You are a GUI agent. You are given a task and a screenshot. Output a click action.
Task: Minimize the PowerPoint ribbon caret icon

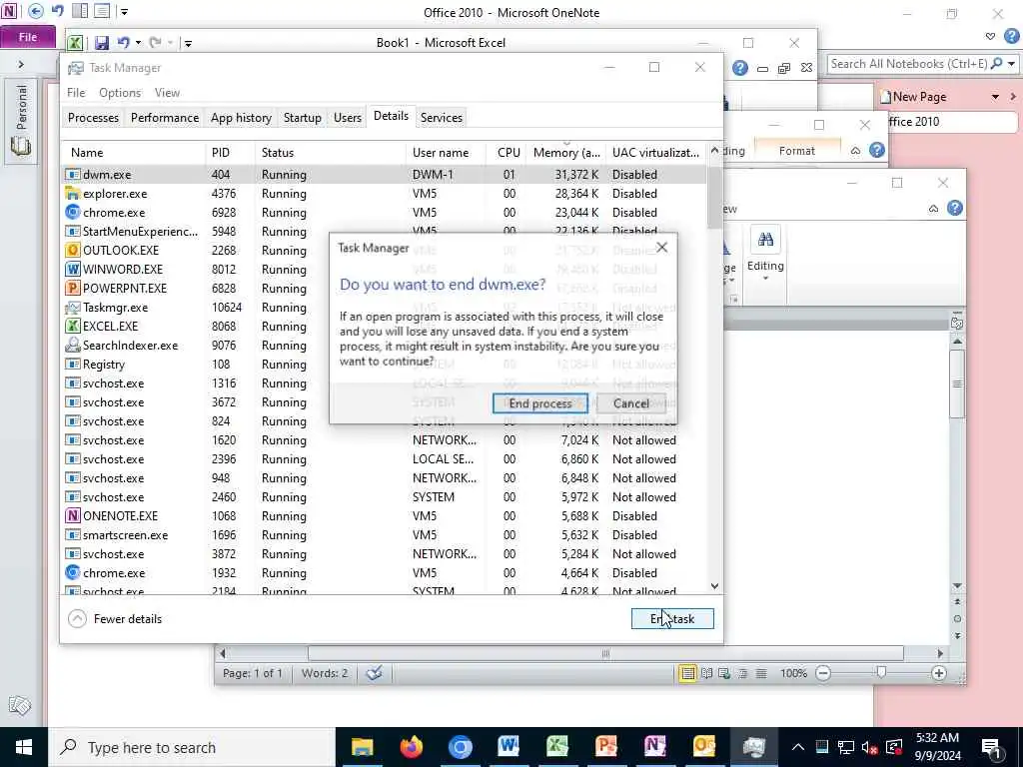pos(855,151)
